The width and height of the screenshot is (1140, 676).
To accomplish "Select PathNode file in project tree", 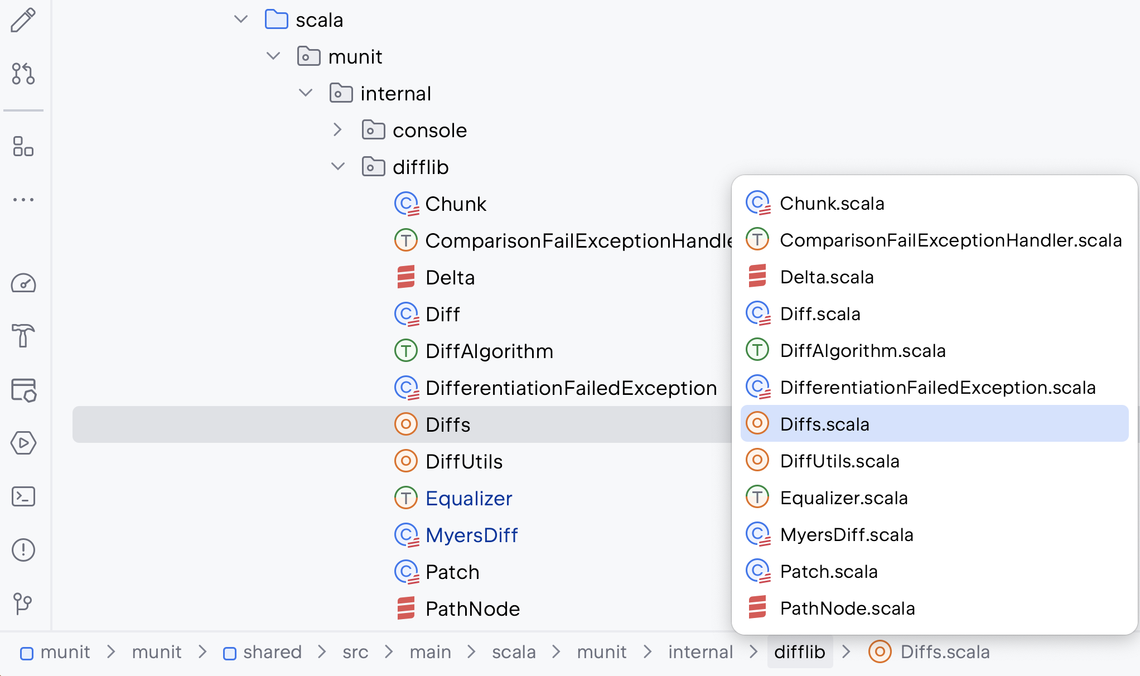I will (472, 609).
